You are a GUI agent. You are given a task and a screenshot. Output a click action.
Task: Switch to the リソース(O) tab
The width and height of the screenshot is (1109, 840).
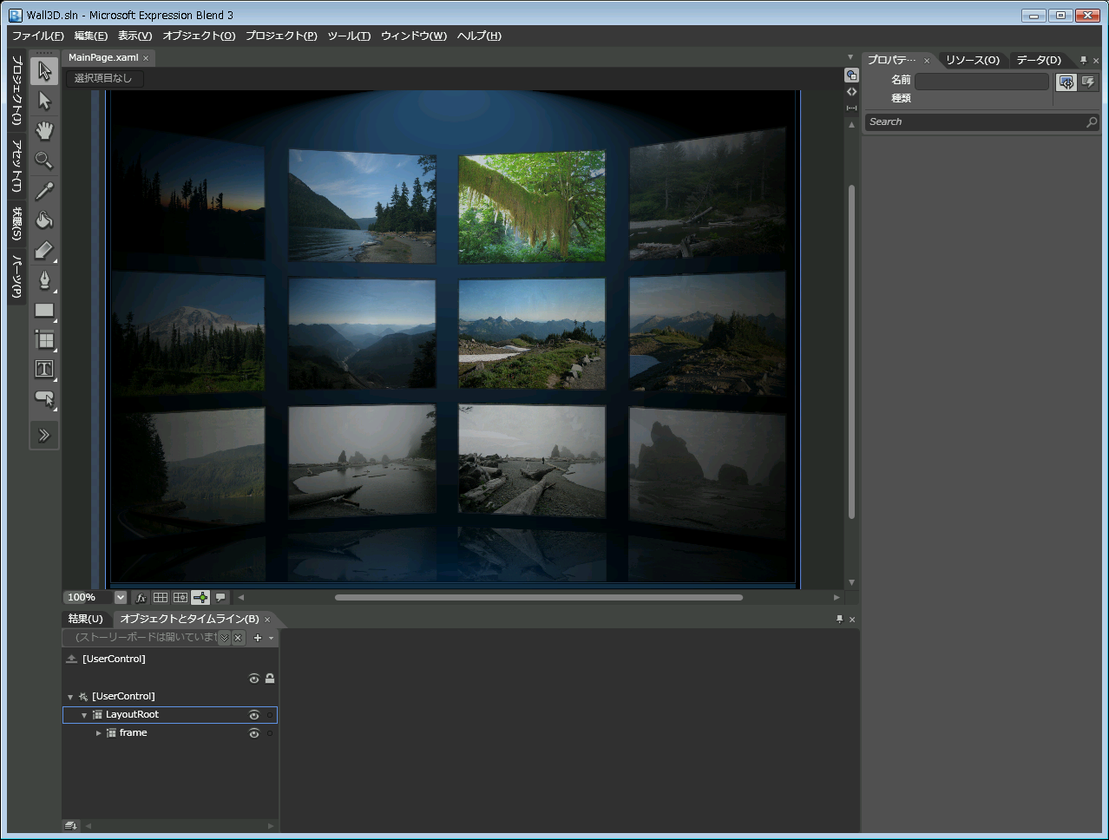coord(972,60)
